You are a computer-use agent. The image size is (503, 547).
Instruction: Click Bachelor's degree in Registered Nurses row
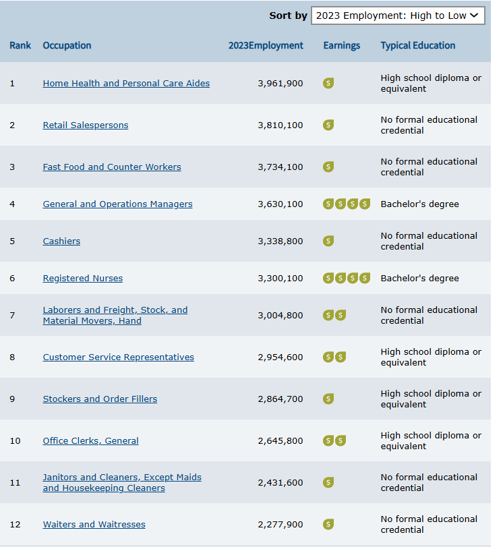point(419,279)
